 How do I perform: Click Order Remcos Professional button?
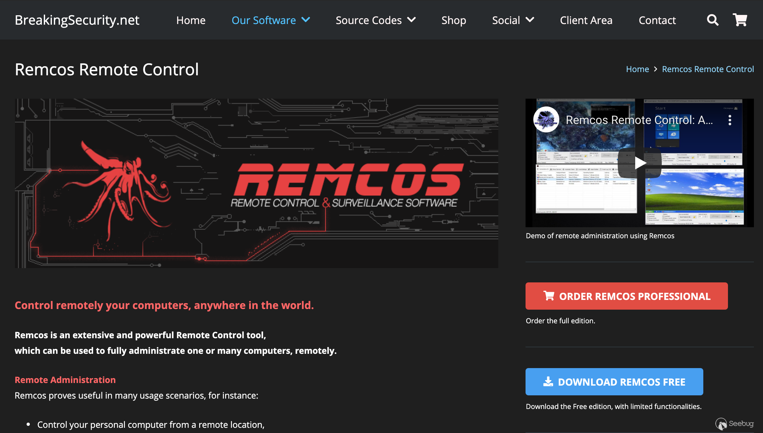626,296
